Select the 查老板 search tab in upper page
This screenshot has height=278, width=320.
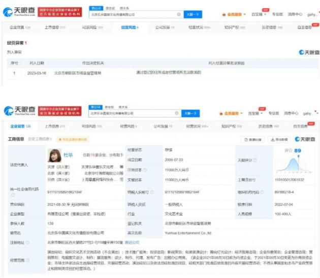click(x=110, y=8)
